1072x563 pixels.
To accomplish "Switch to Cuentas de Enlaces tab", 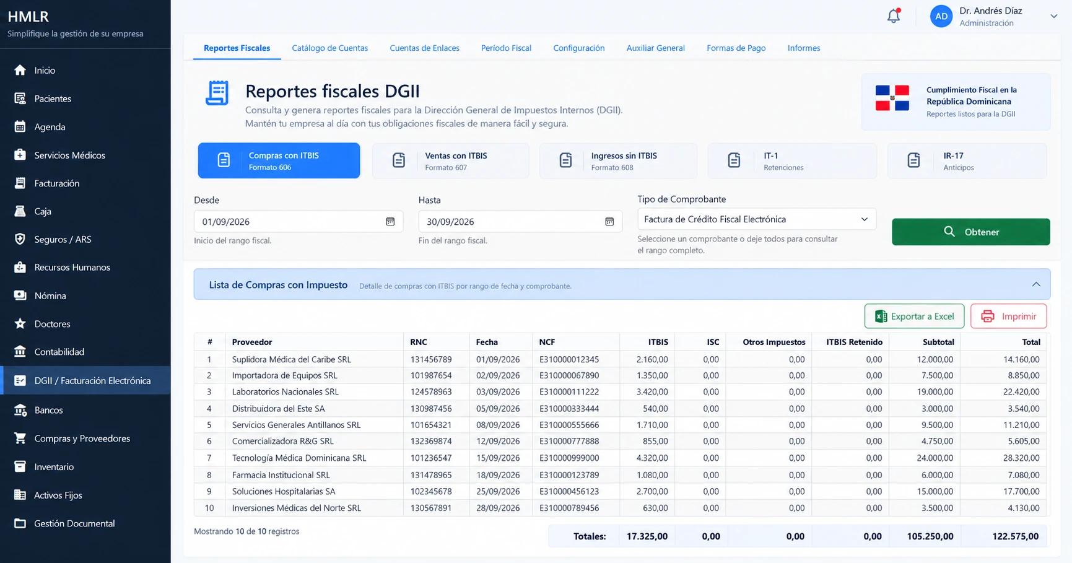I will (x=424, y=48).
